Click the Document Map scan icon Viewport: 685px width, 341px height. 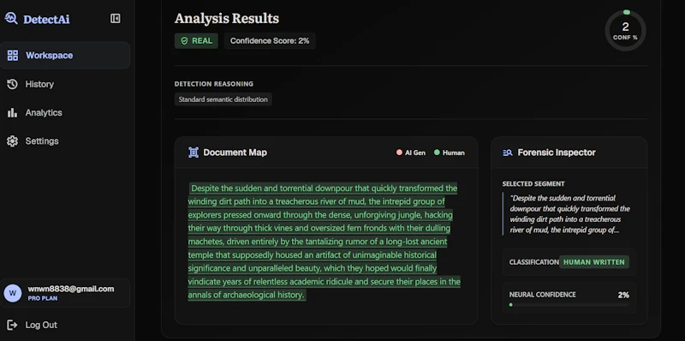[x=194, y=153]
